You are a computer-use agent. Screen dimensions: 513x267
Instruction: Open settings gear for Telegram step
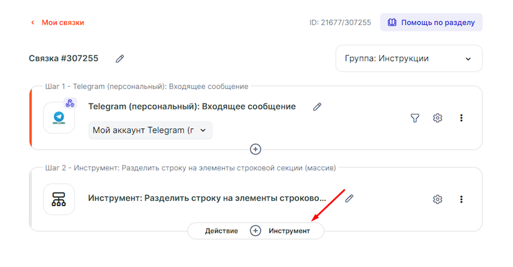pos(437,118)
